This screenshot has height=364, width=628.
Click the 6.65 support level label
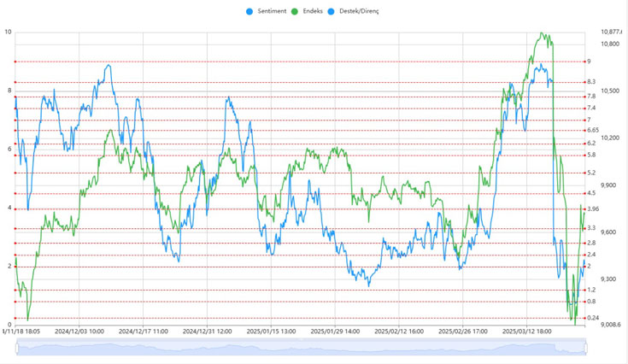(592, 130)
